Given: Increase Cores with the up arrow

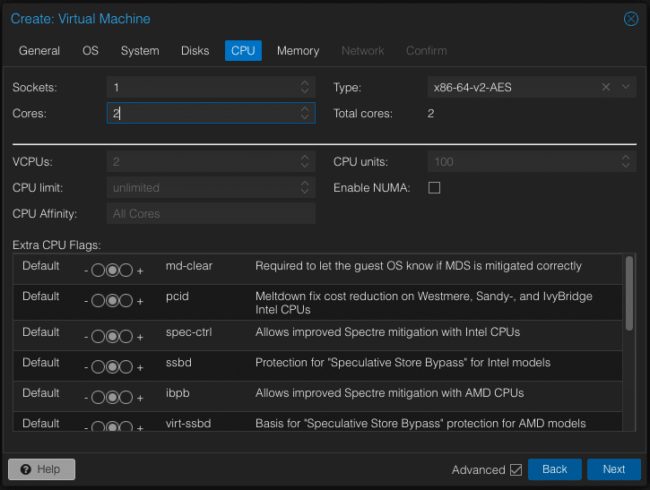Looking at the screenshot, I should point(305,109).
